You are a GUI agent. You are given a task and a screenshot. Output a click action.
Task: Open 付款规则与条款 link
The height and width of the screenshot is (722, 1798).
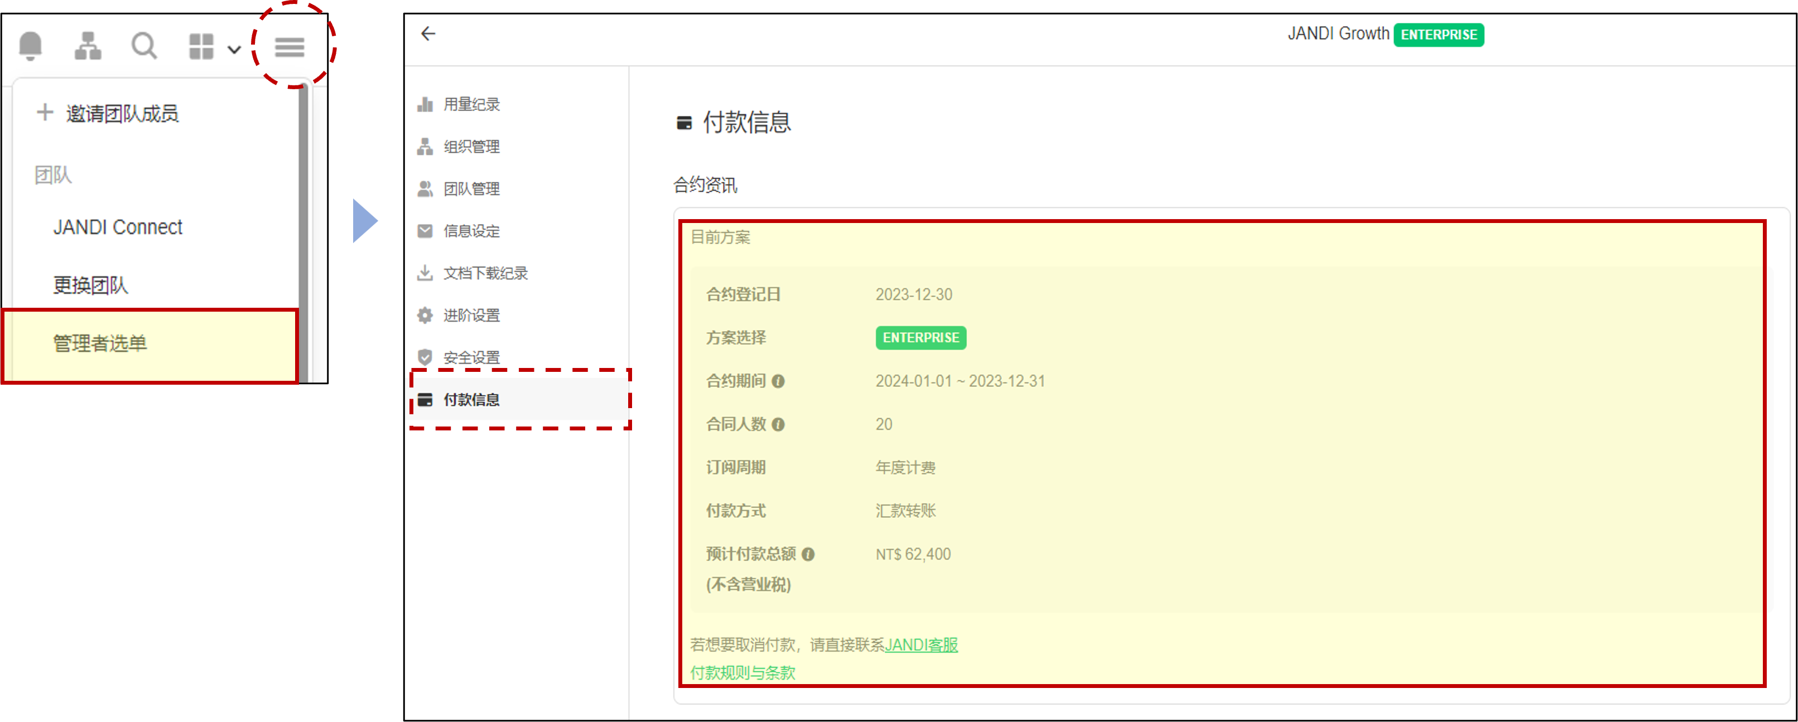click(x=743, y=672)
